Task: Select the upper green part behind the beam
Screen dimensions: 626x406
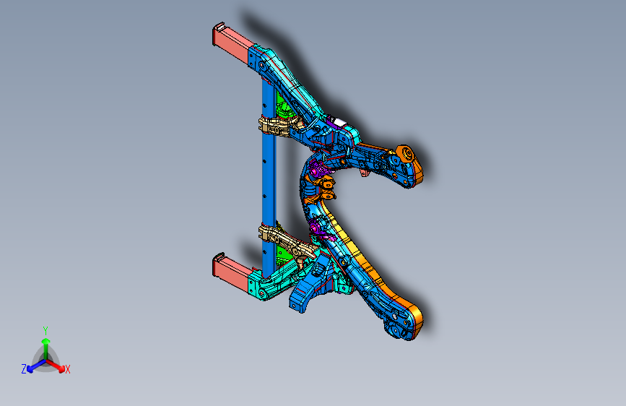Action: [x=284, y=108]
